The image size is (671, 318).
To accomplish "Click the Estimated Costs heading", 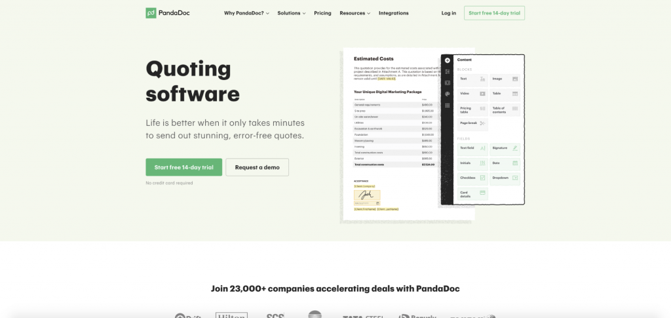I will [374, 58].
